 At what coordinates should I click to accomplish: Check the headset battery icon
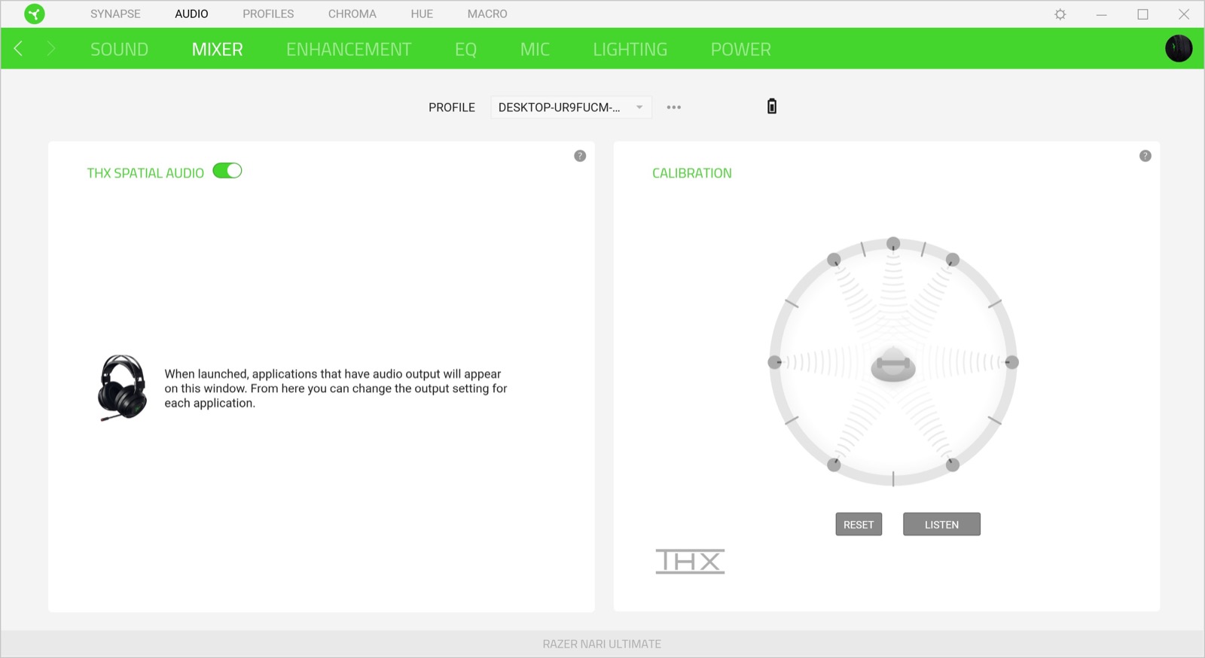click(x=772, y=106)
